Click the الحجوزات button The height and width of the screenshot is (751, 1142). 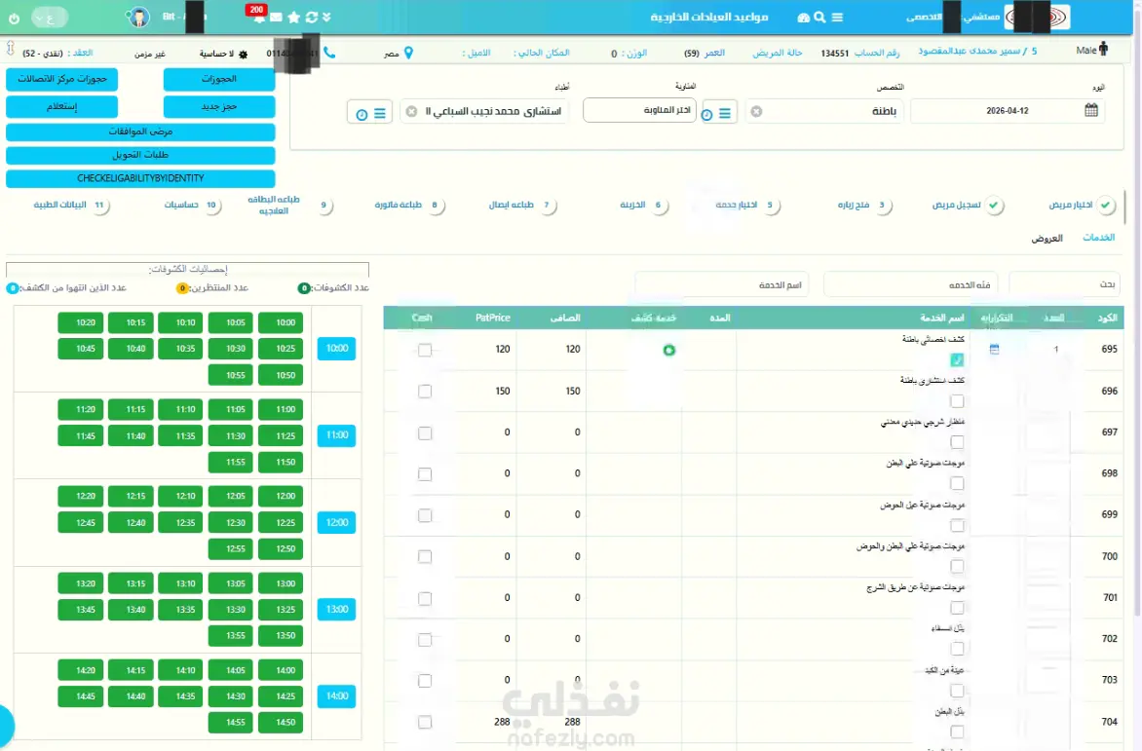(x=219, y=79)
